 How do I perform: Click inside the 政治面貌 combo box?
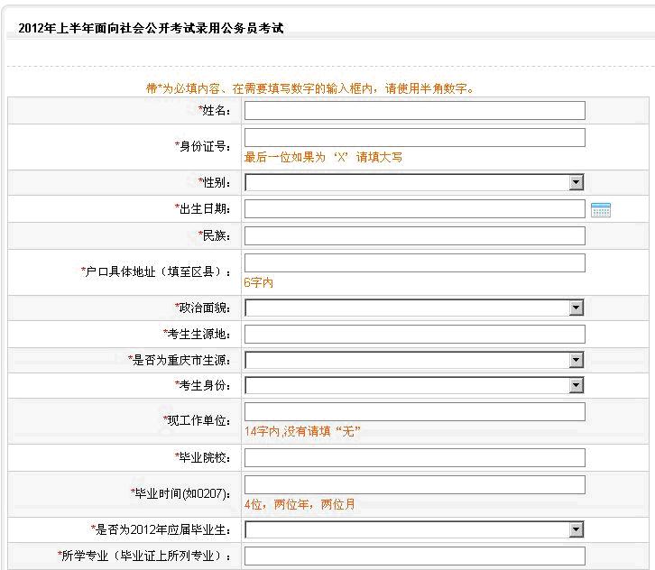tap(407, 308)
